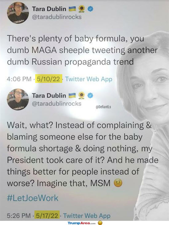169x225 pixels.
Task: Open @taradublinrocks handle above the @DefiantLs watermark
Action: 57,104
